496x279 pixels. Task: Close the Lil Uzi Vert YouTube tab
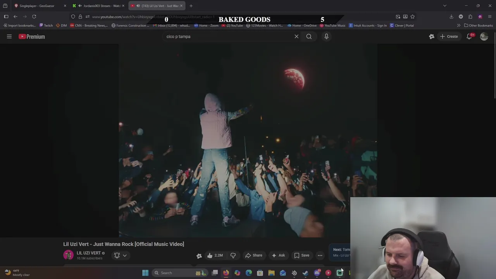[x=181, y=6]
